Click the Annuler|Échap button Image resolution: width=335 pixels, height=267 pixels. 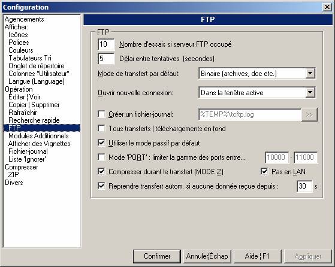point(207,256)
